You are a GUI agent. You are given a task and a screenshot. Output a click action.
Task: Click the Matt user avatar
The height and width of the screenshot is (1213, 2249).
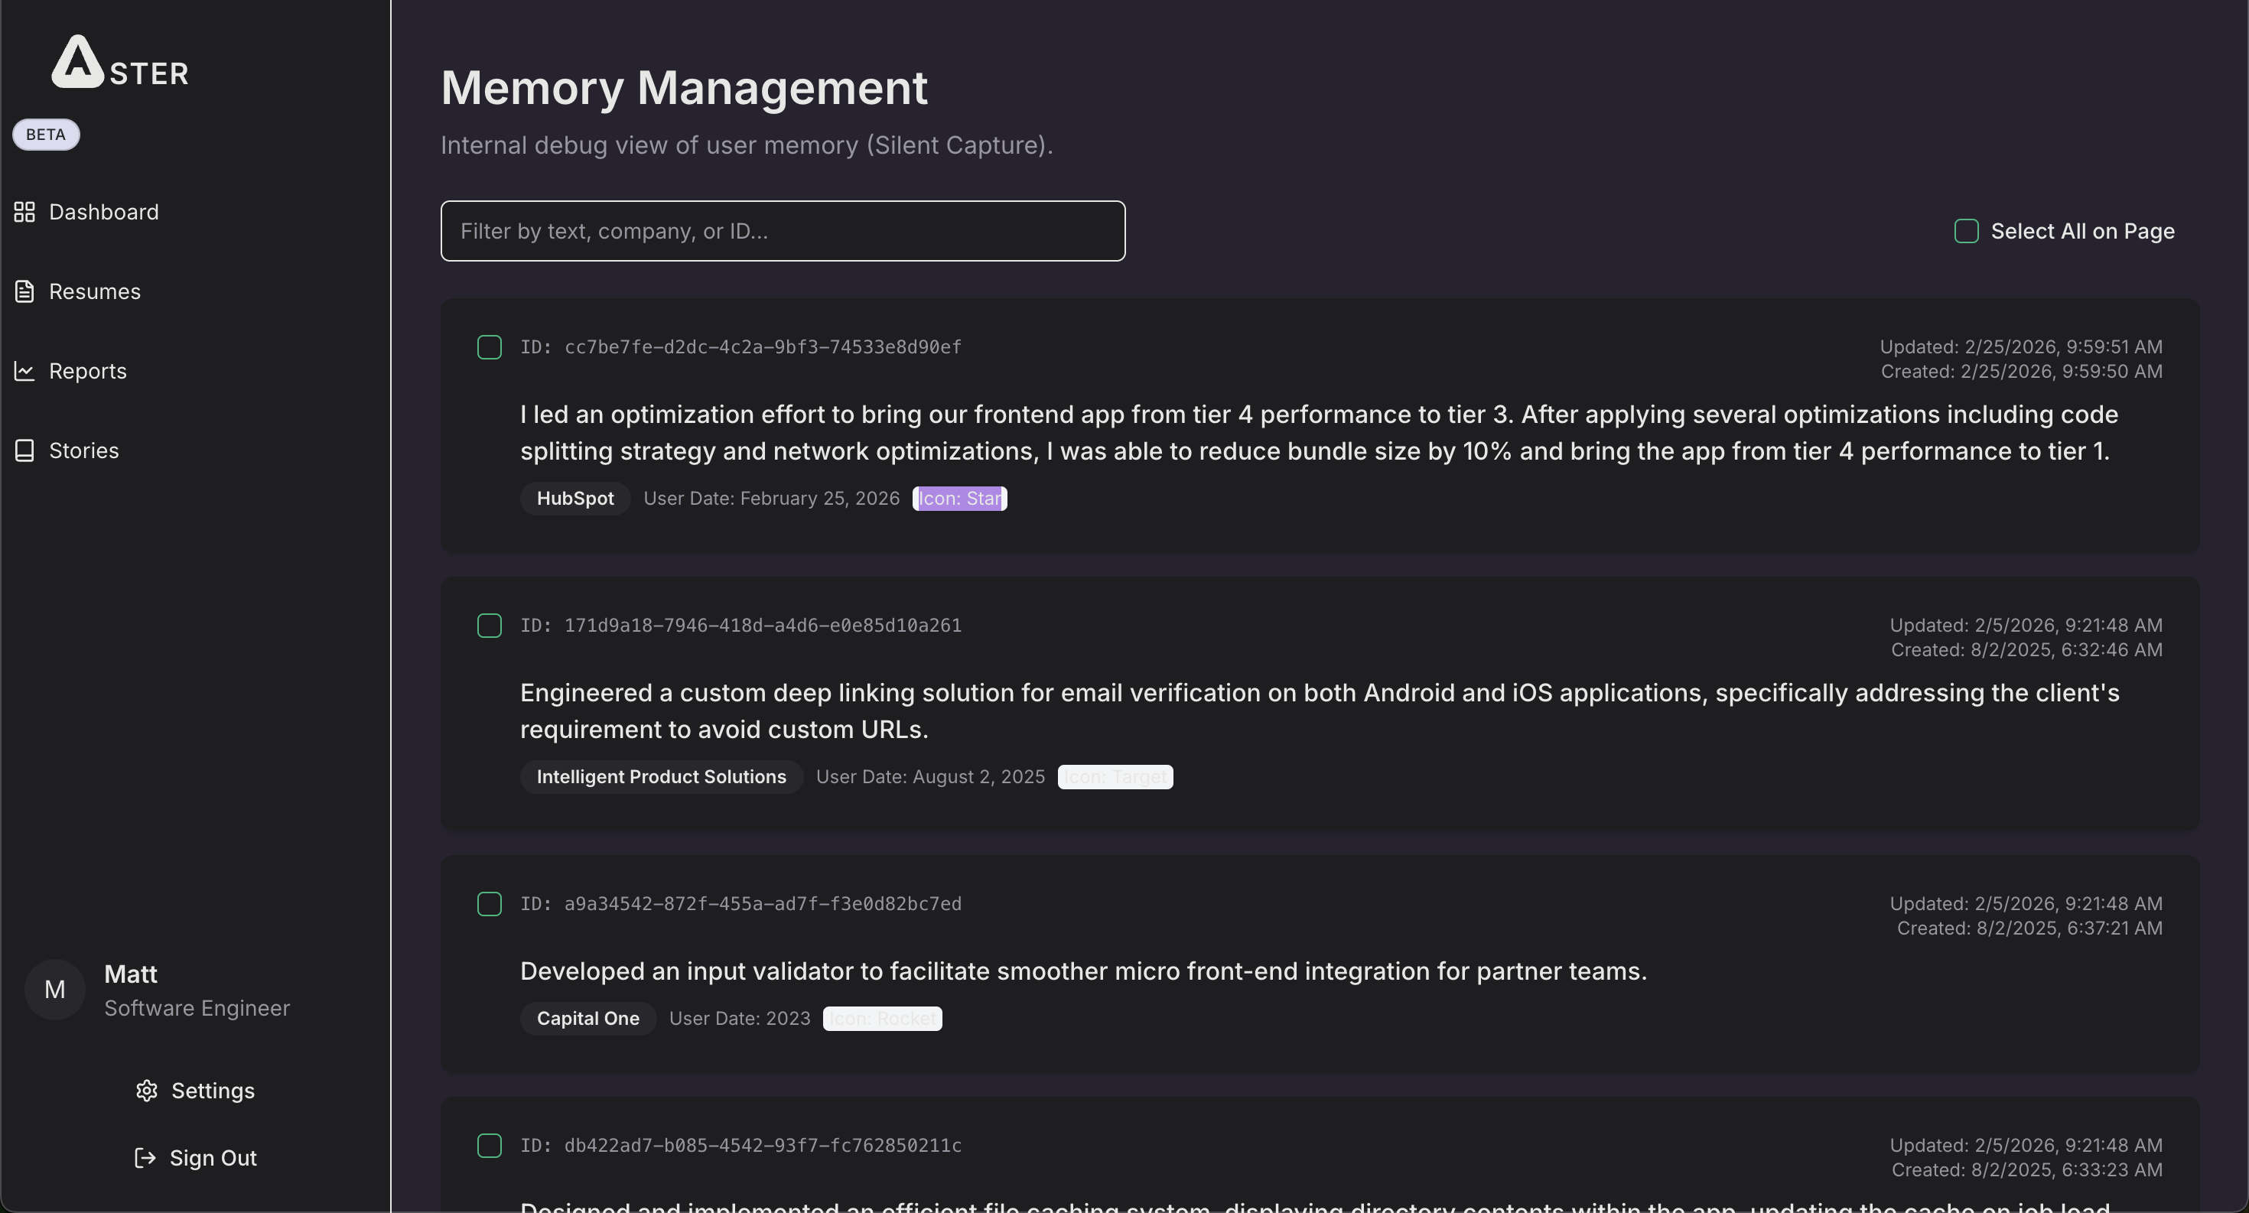coord(55,990)
